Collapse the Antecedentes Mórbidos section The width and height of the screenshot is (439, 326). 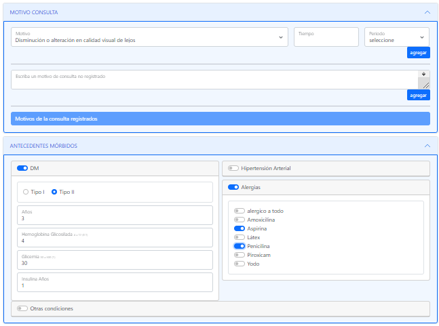[x=427, y=146]
